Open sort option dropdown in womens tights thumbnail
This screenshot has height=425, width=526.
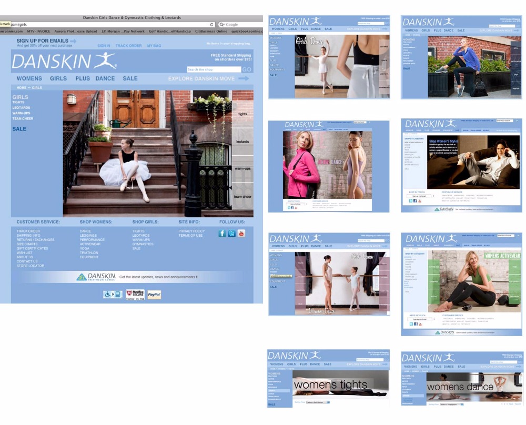coord(318,402)
